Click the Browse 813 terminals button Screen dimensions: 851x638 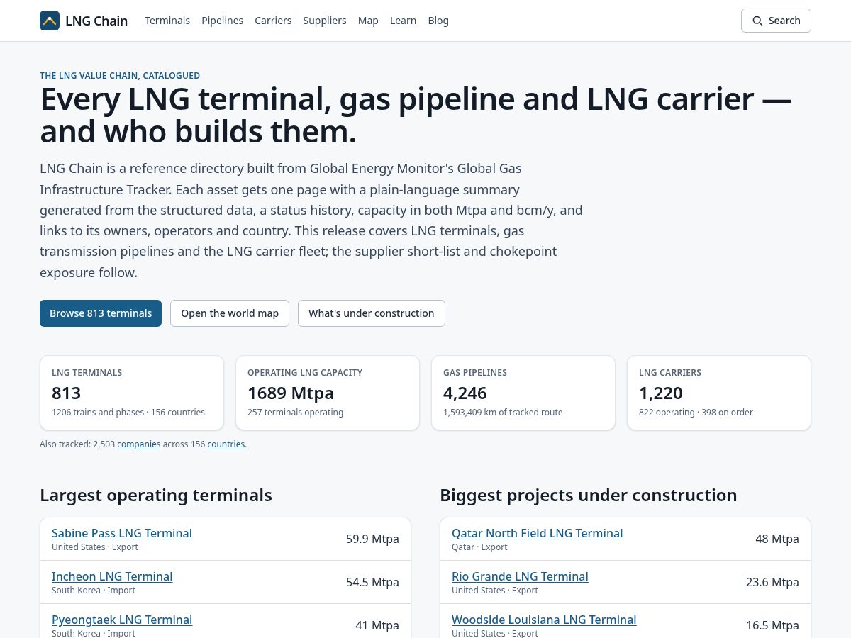pos(101,313)
